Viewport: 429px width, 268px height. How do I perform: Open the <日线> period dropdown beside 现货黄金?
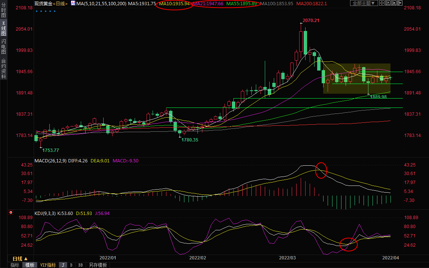pos(60,3)
